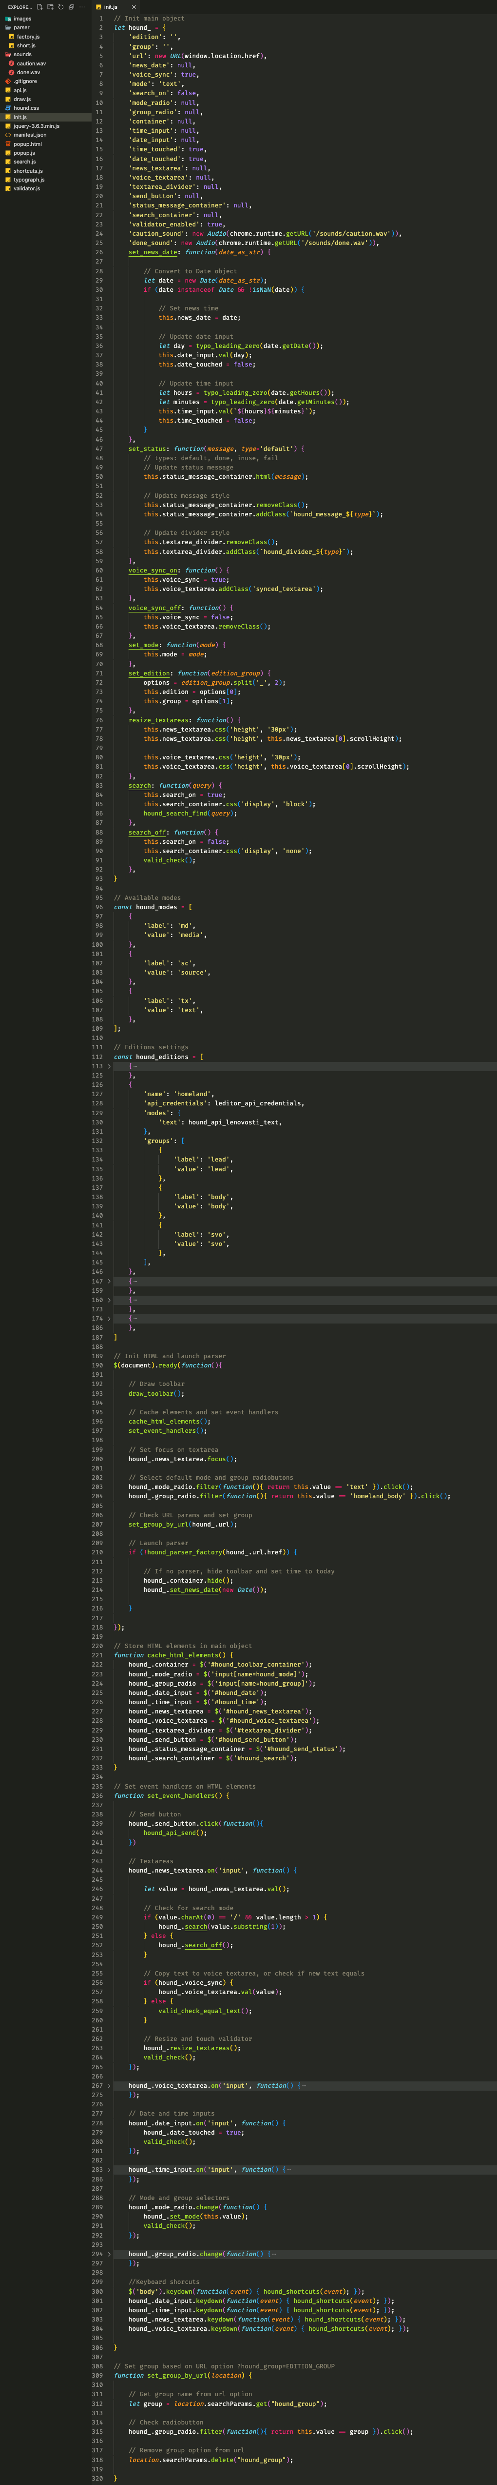Image resolution: width=497 pixels, height=2485 pixels.
Task: Open popup.js in the explorer
Action: point(45,152)
